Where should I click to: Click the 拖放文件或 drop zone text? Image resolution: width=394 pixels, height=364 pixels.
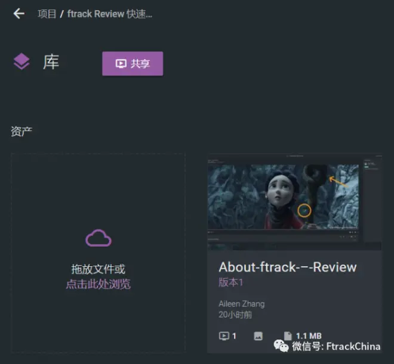[98, 269]
